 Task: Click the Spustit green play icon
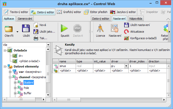(x=65, y=29)
